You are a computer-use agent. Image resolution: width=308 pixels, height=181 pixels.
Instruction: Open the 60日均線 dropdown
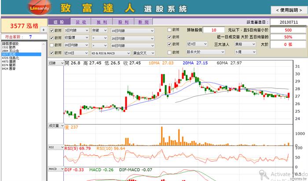pyautogui.click(x=132, y=46)
